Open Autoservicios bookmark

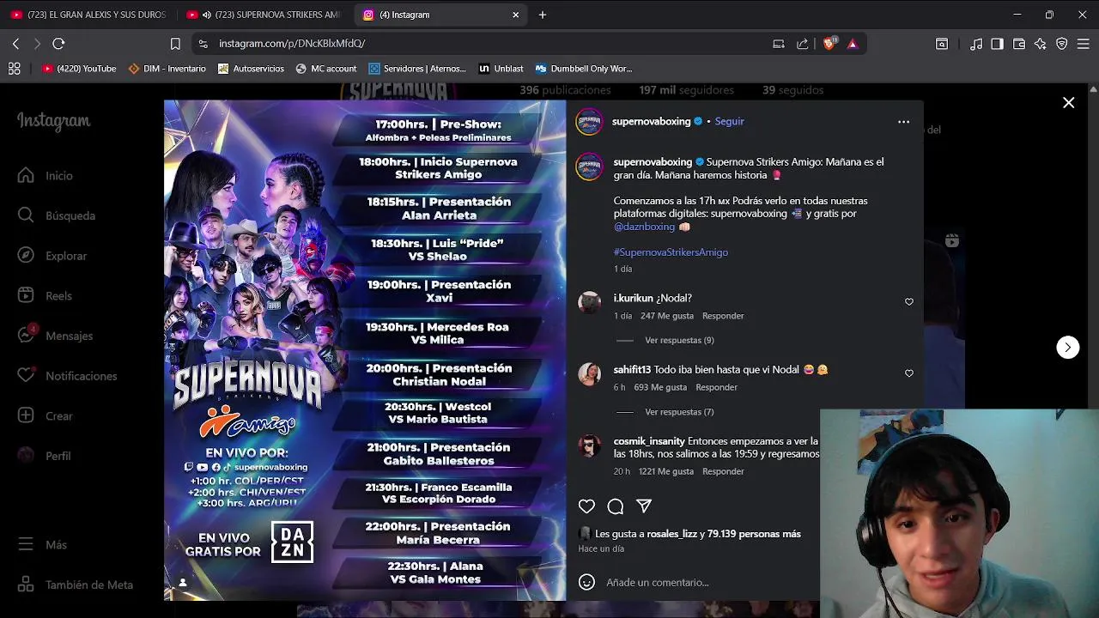[x=251, y=69]
